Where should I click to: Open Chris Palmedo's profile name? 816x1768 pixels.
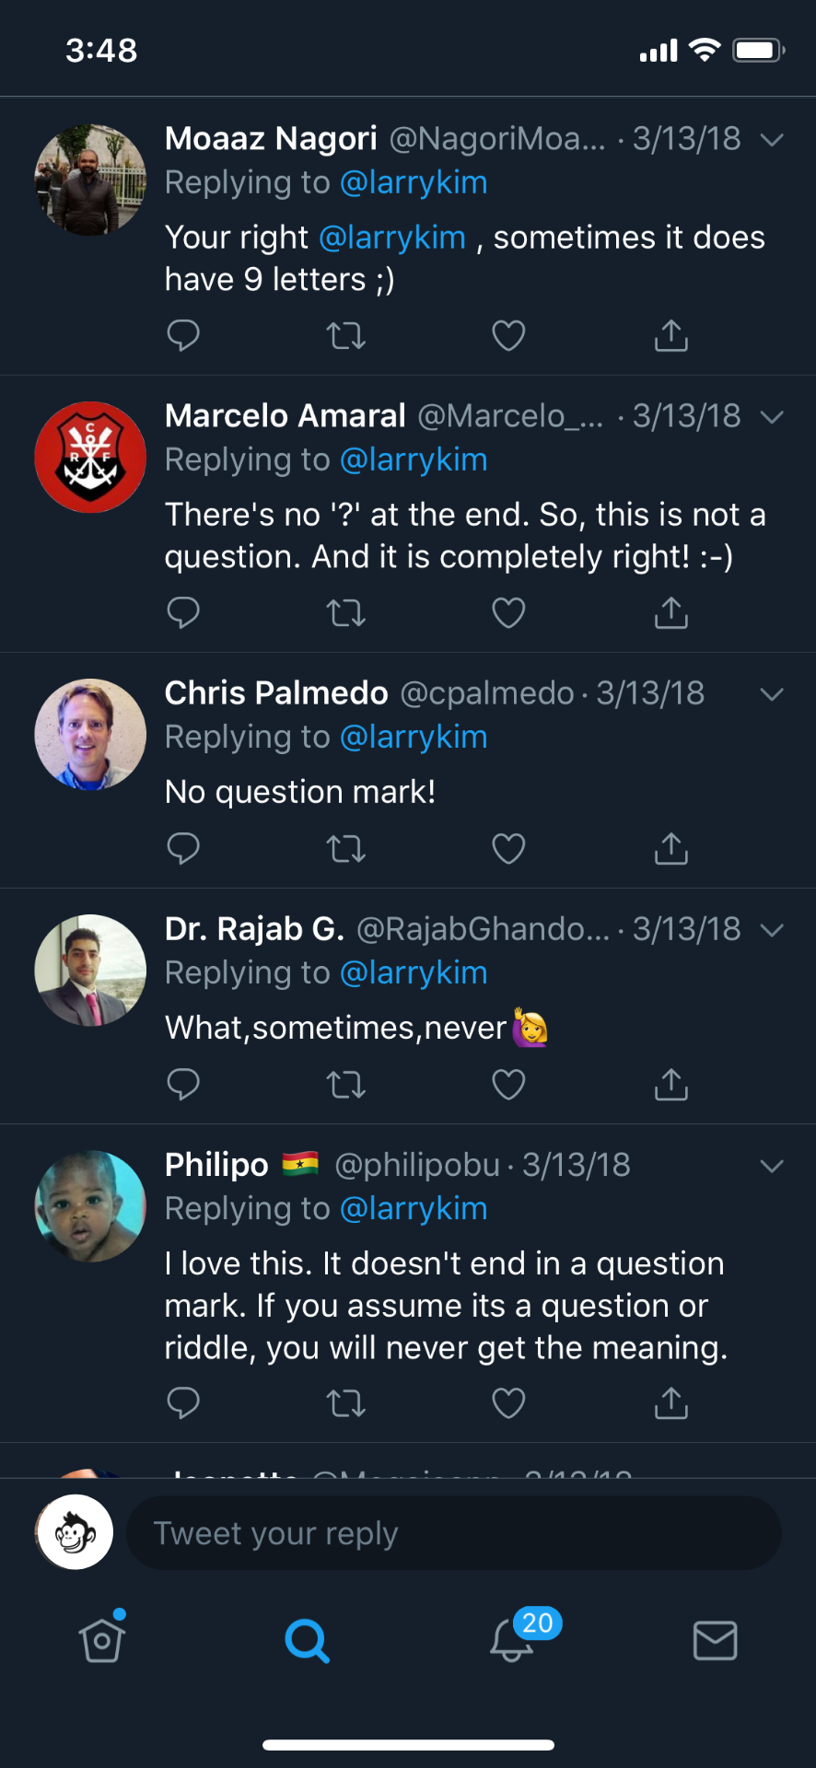[x=276, y=693]
